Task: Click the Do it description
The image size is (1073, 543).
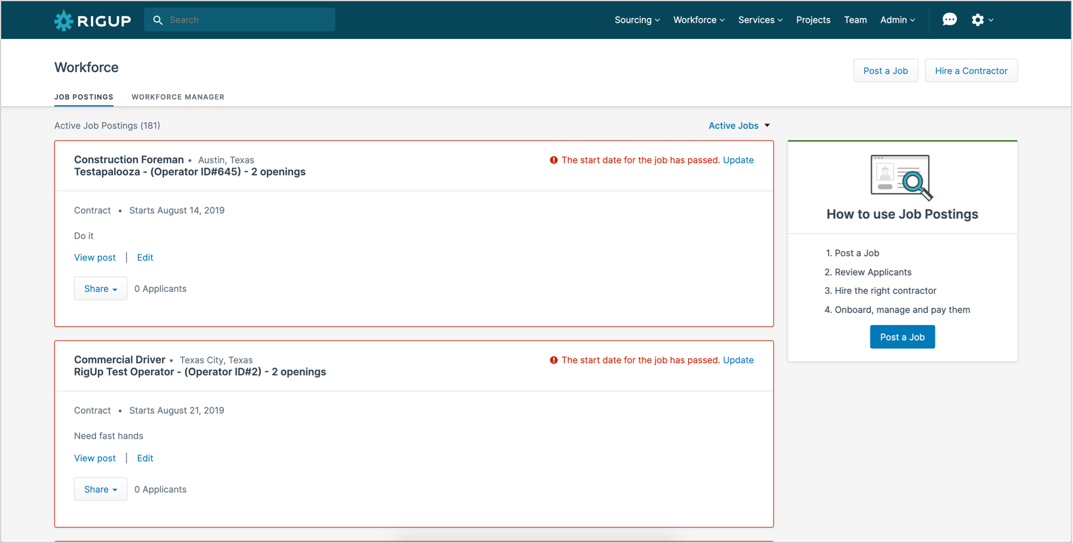Action: point(84,235)
